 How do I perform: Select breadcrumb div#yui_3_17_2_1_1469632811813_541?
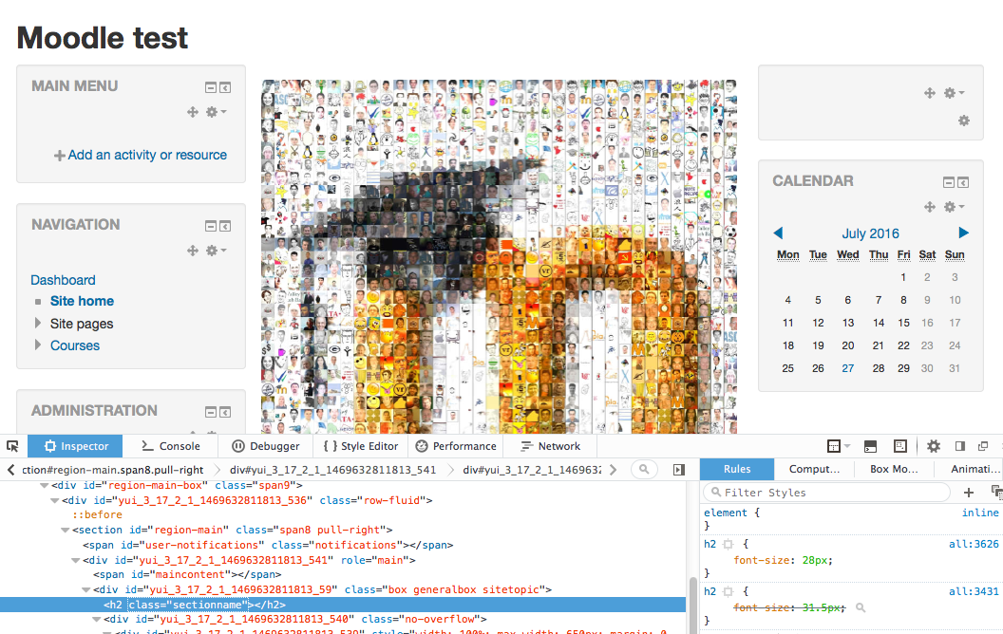[332, 470]
